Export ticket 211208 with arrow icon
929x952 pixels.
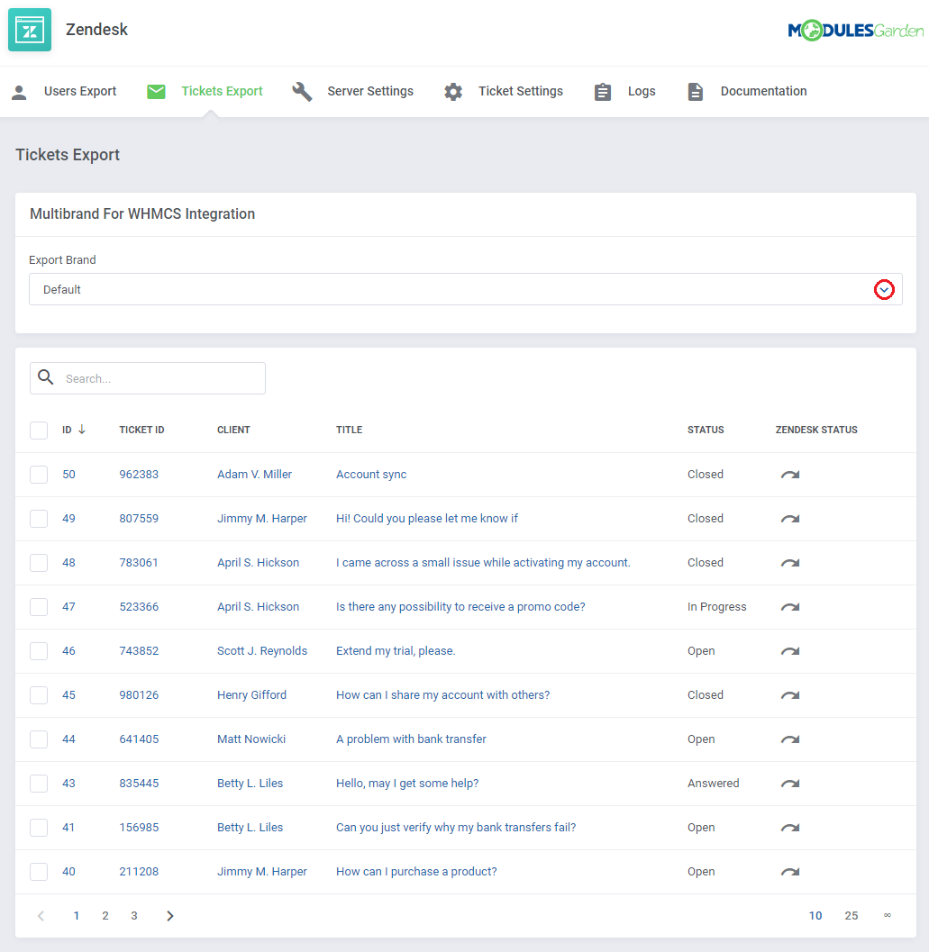(x=790, y=872)
